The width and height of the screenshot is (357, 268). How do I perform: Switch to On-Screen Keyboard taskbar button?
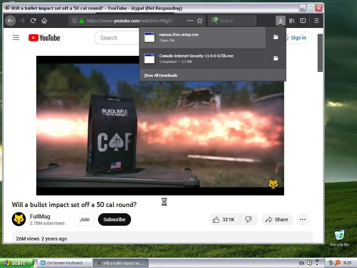[65, 263]
